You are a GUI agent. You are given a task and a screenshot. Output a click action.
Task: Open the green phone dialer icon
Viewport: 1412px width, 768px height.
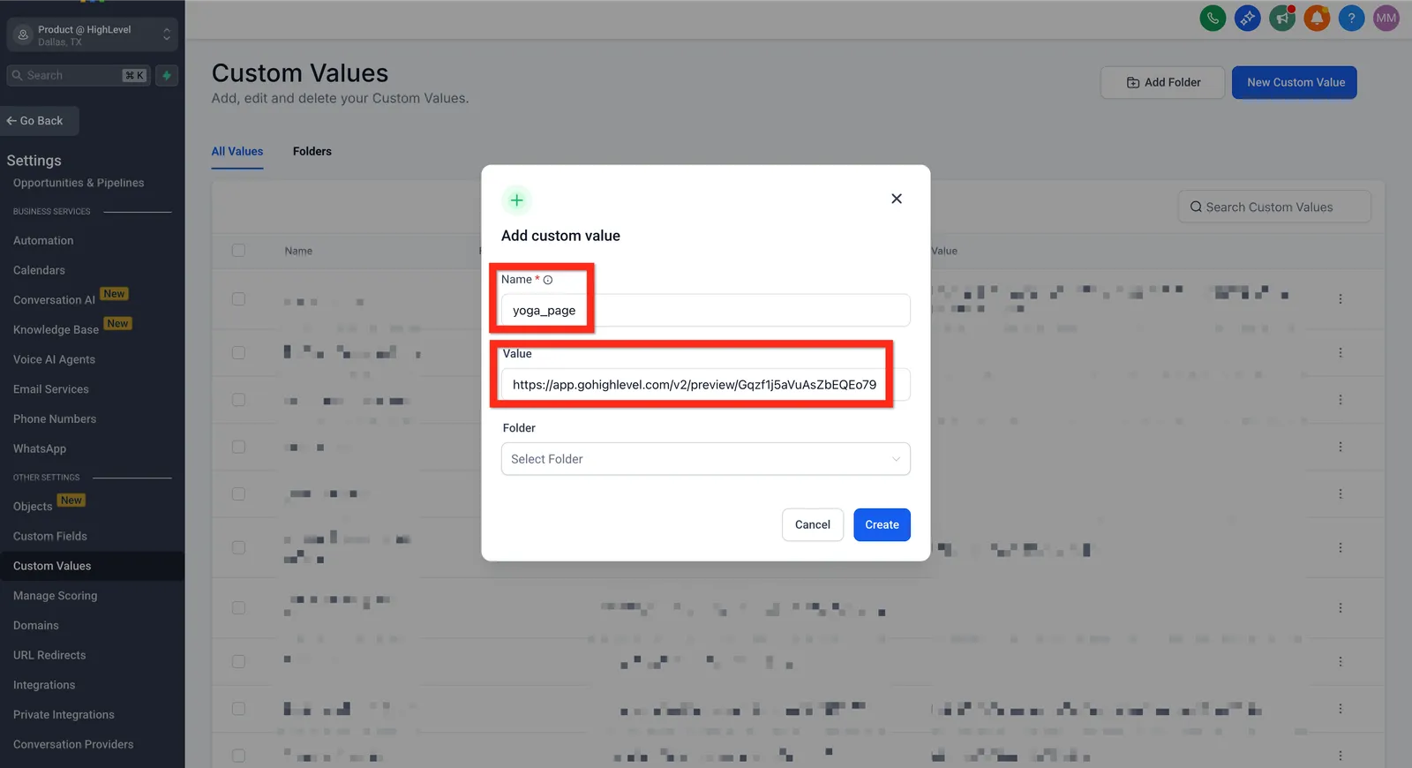(1213, 18)
